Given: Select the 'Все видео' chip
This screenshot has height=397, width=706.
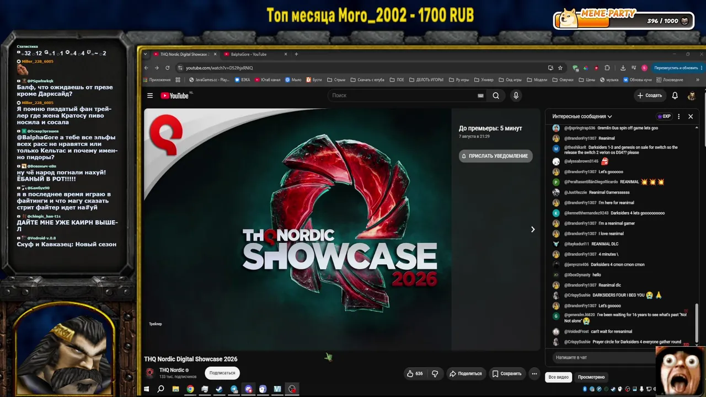Looking at the screenshot, I should click(558, 377).
